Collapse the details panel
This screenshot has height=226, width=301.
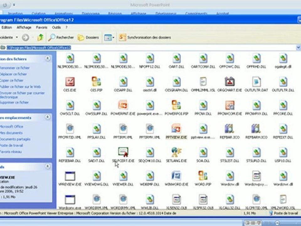(48, 166)
